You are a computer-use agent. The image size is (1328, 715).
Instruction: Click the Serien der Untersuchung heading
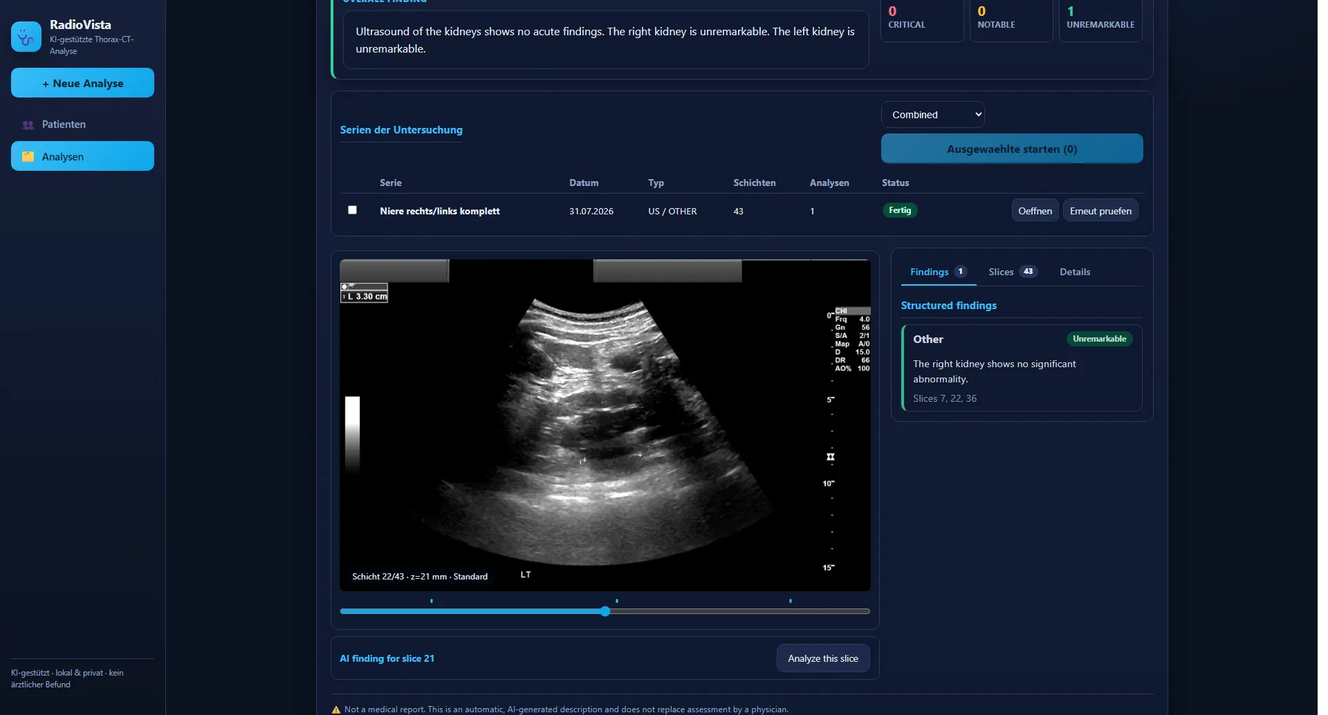click(401, 130)
